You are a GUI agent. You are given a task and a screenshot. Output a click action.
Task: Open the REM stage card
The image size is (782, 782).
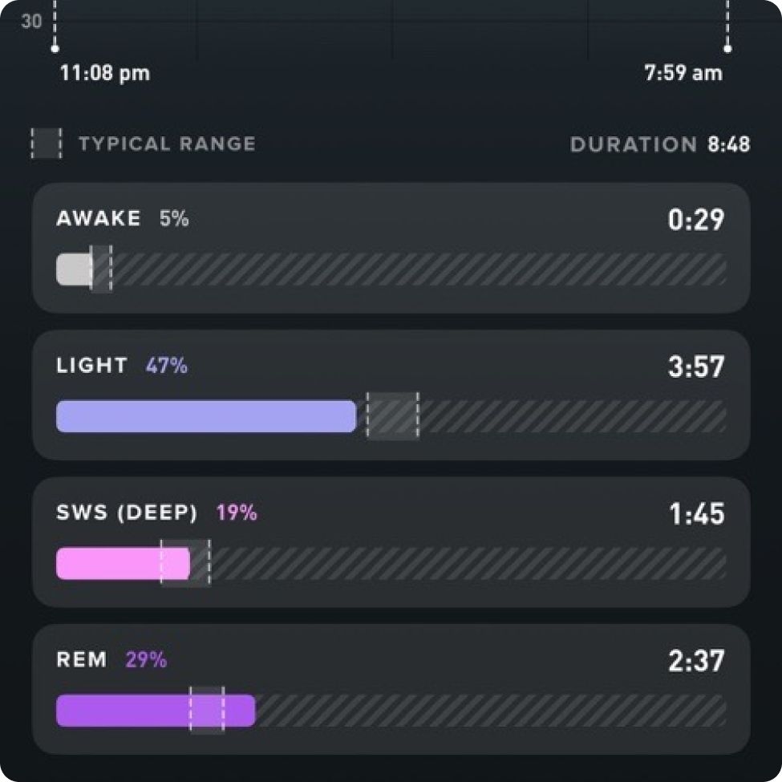click(x=391, y=689)
